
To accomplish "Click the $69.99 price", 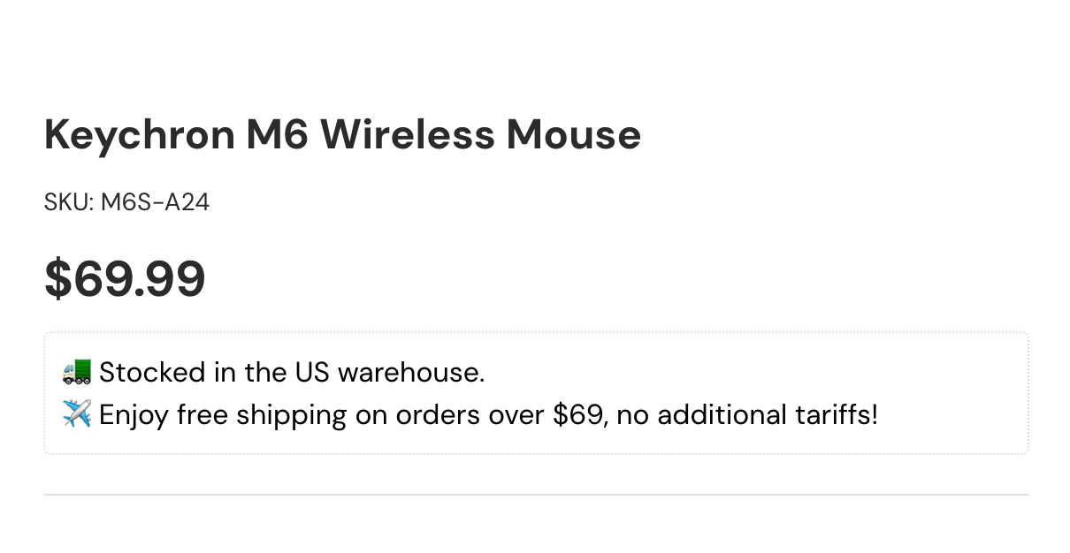I will pyautogui.click(x=125, y=278).
